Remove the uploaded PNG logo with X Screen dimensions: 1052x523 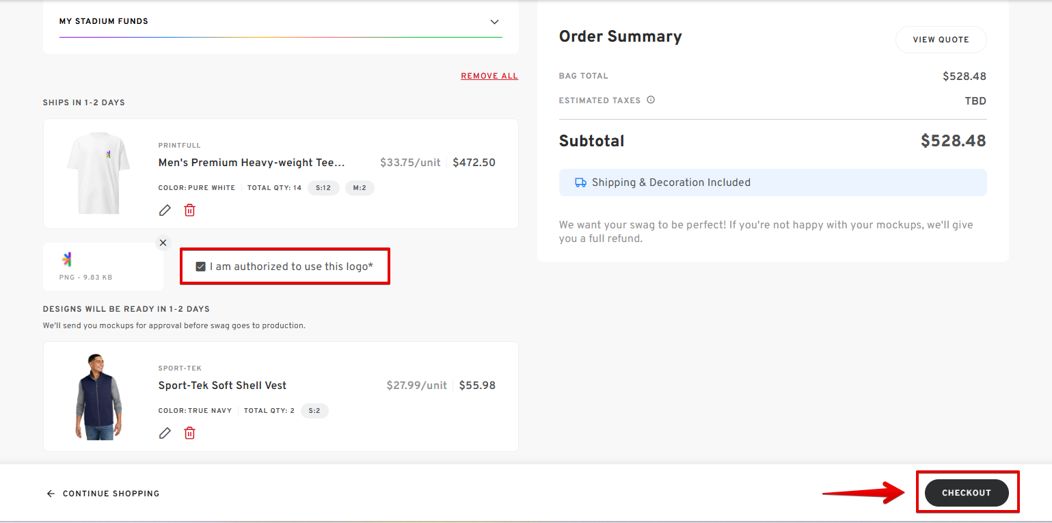point(163,243)
